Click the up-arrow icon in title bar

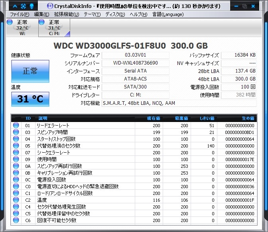[x=15, y=6]
